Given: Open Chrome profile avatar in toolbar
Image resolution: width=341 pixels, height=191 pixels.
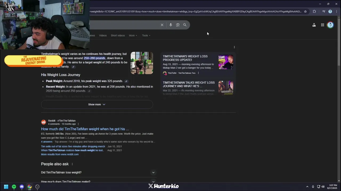Looking at the screenshot, I should coord(330,11).
